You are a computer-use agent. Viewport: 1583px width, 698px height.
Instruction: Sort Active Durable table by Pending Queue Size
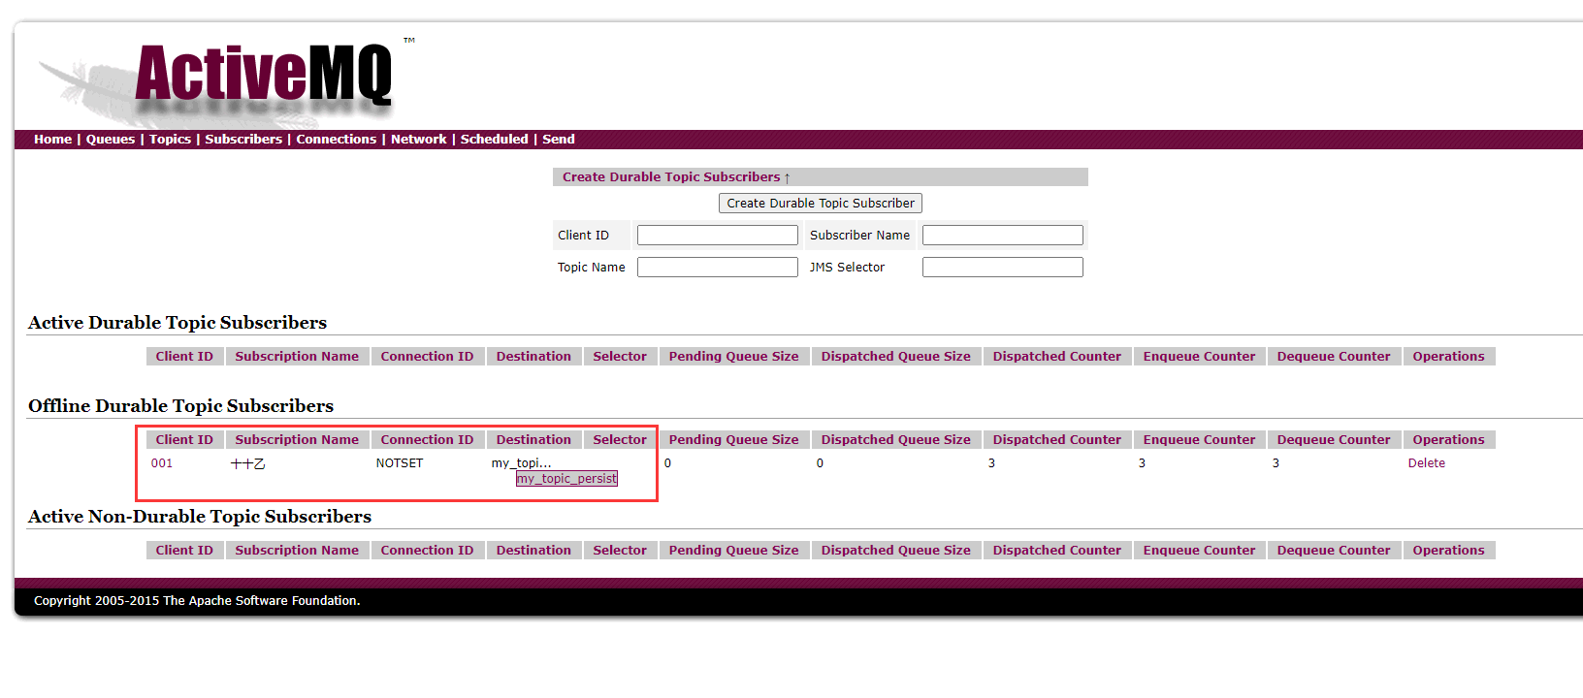click(x=734, y=357)
